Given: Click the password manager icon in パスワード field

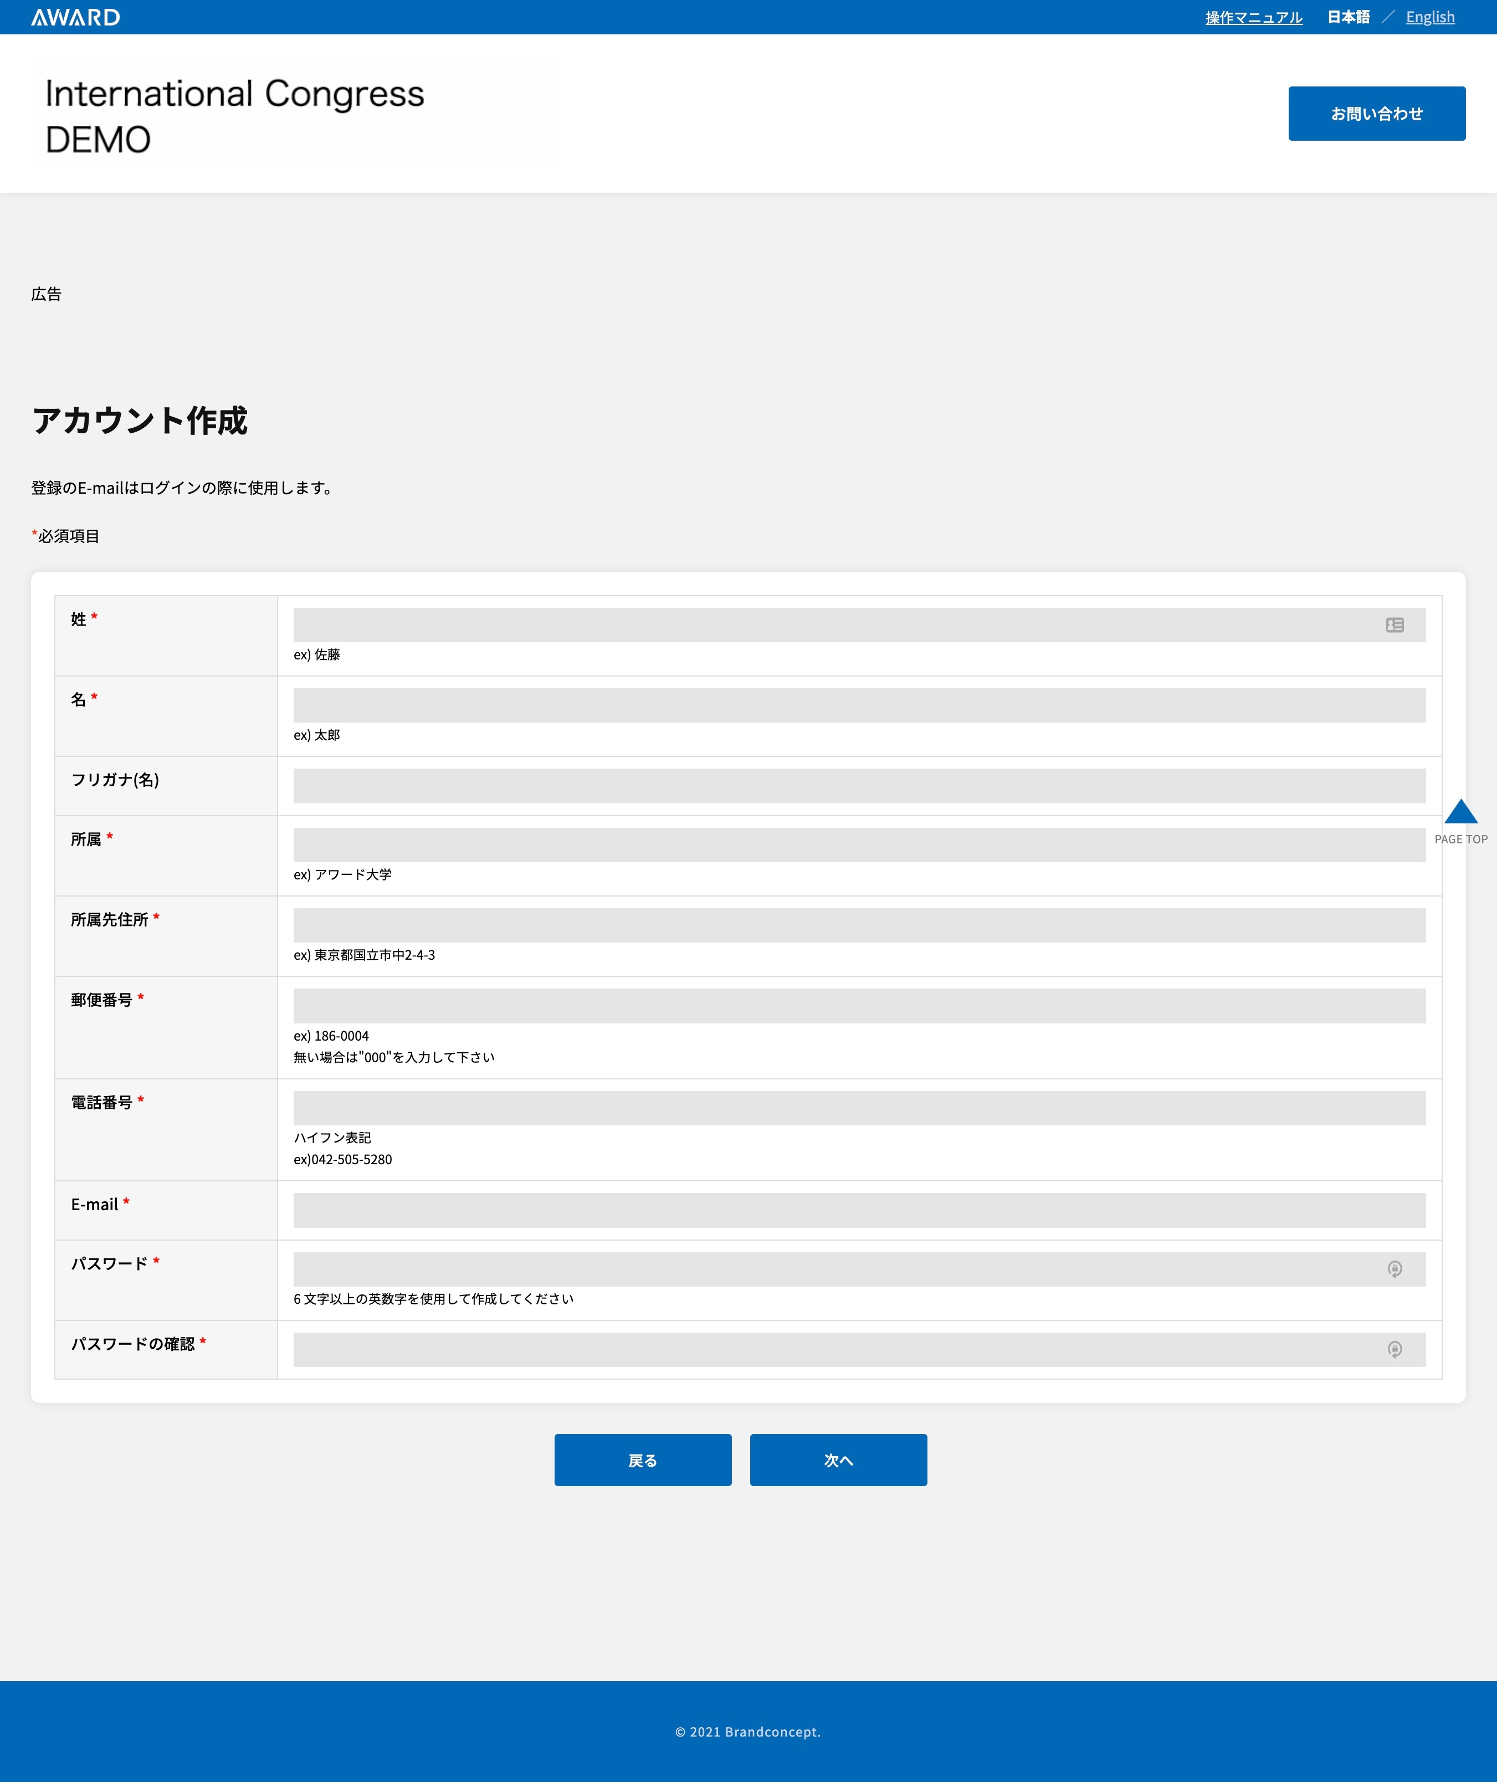Looking at the screenshot, I should point(1395,1268).
